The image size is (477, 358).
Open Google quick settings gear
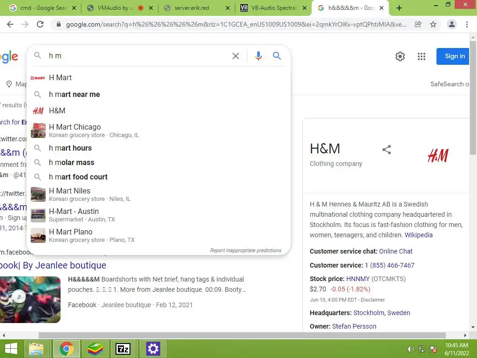pyautogui.click(x=400, y=56)
